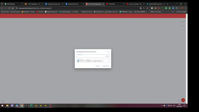The image size is (199, 112).
Task: Switch to the Сообщество Елены tab
Action: pyautogui.click(x=54, y=4)
